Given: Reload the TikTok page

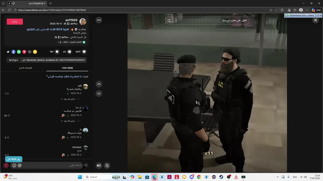Looking at the screenshot, I should (9, 10).
